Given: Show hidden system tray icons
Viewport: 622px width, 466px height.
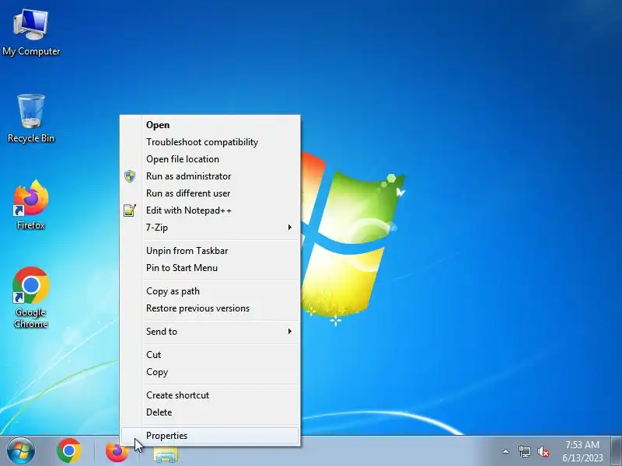Looking at the screenshot, I should pyautogui.click(x=505, y=451).
